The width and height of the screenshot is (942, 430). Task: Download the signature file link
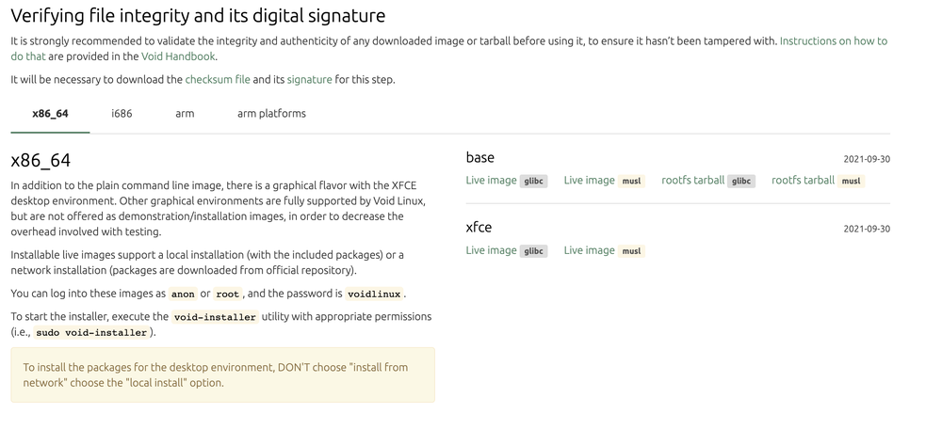tap(309, 80)
